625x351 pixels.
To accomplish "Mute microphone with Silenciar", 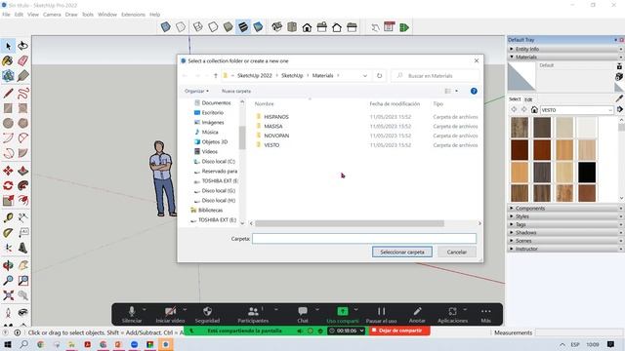I will point(132,314).
